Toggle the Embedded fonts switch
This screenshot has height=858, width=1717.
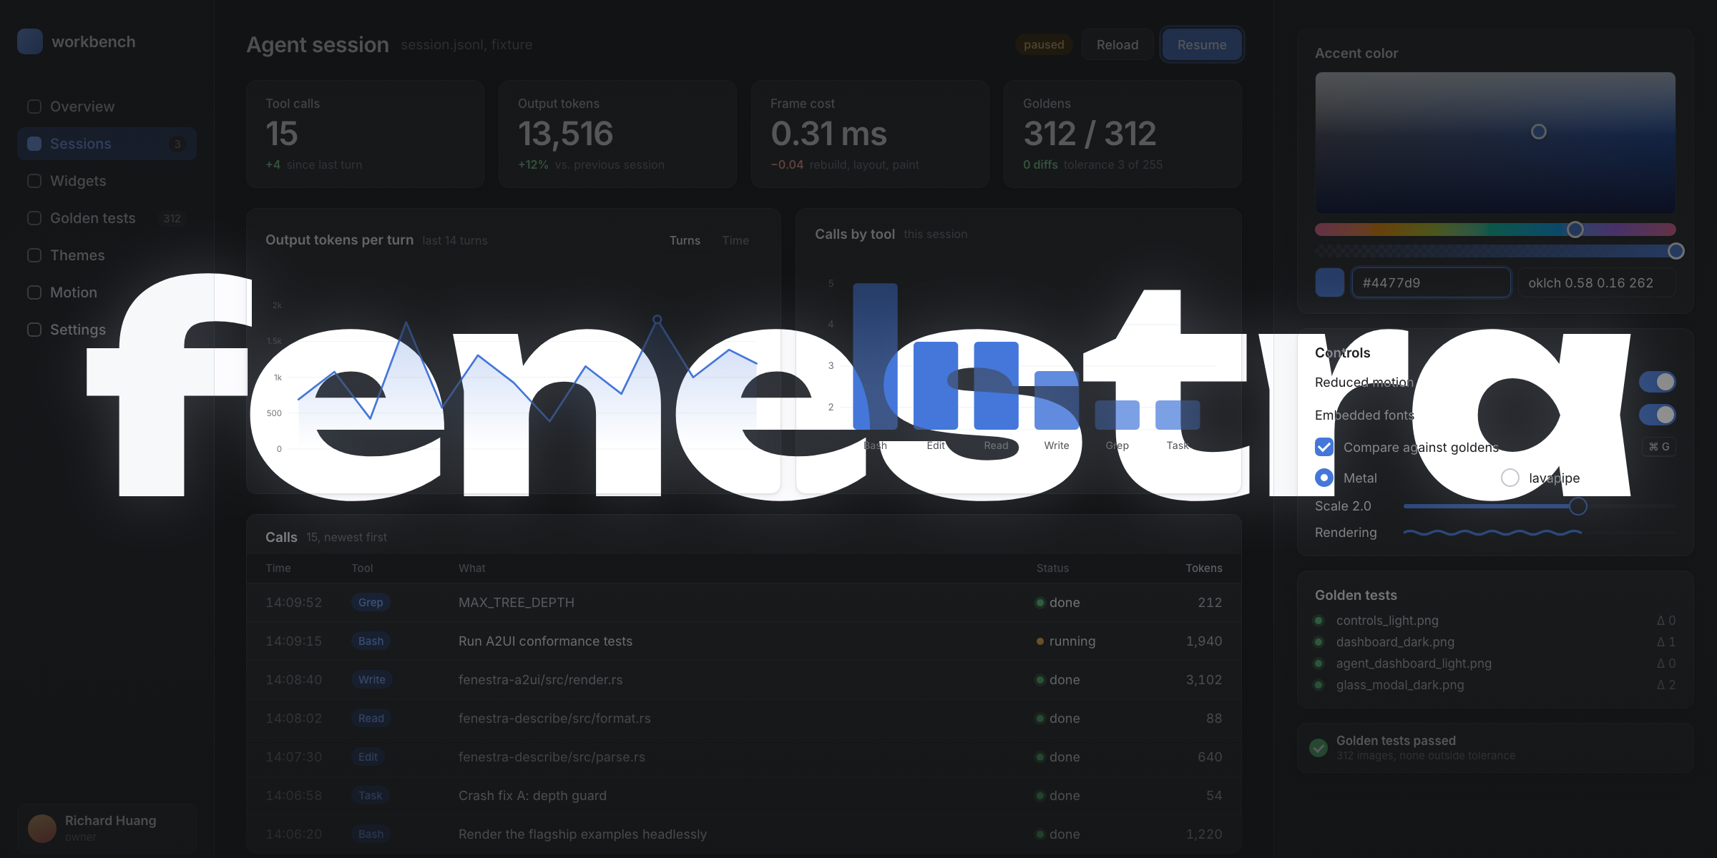1657,415
